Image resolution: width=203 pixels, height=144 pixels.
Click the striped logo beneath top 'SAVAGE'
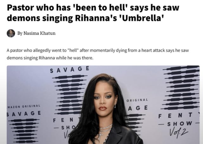(x=70, y=95)
